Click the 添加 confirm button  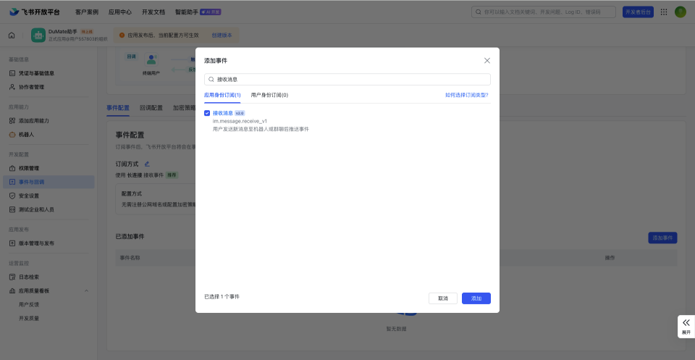pyautogui.click(x=476, y=298)
